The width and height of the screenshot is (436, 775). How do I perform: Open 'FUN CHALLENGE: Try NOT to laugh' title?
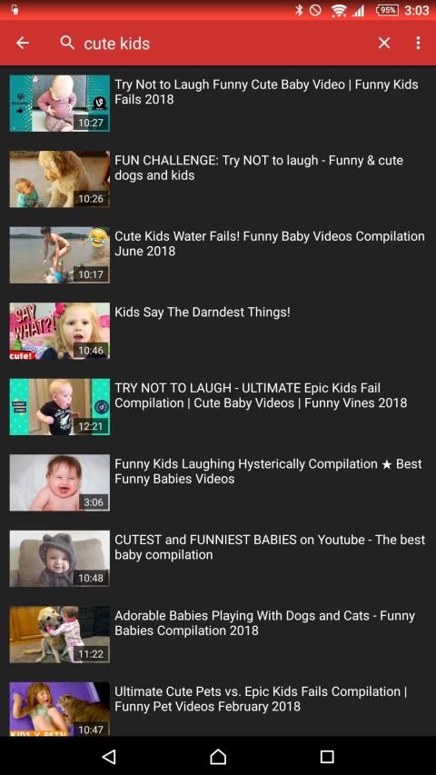[259, 167]
